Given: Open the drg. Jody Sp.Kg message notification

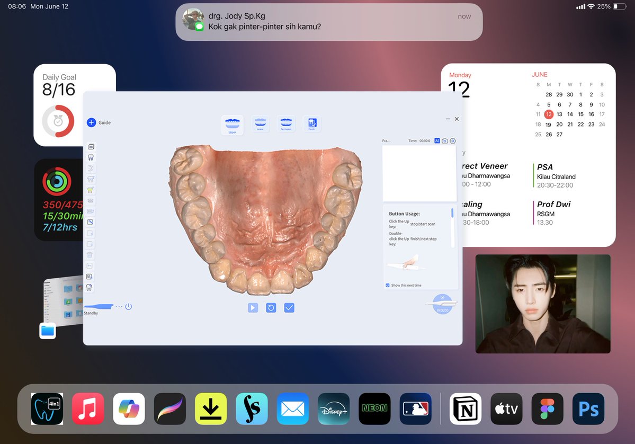Looking at the screenshot, I should 329,22.
